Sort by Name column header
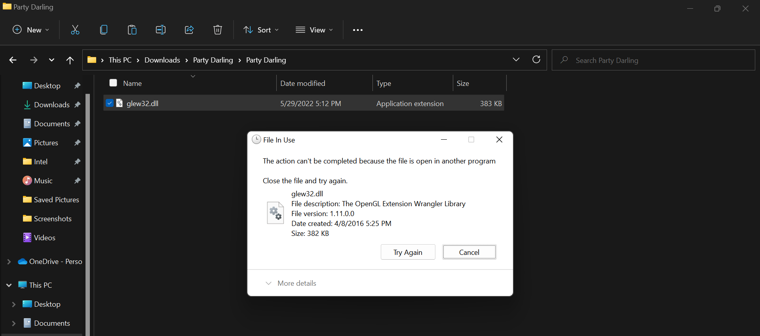 pyautogui.click(x=132, y=84)
